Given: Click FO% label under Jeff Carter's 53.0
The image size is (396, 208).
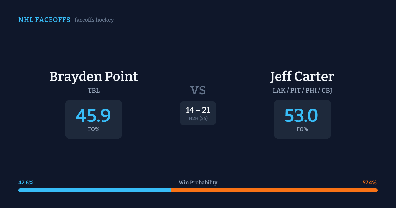Looking at the screenshot, I should [x=302, y=129].
